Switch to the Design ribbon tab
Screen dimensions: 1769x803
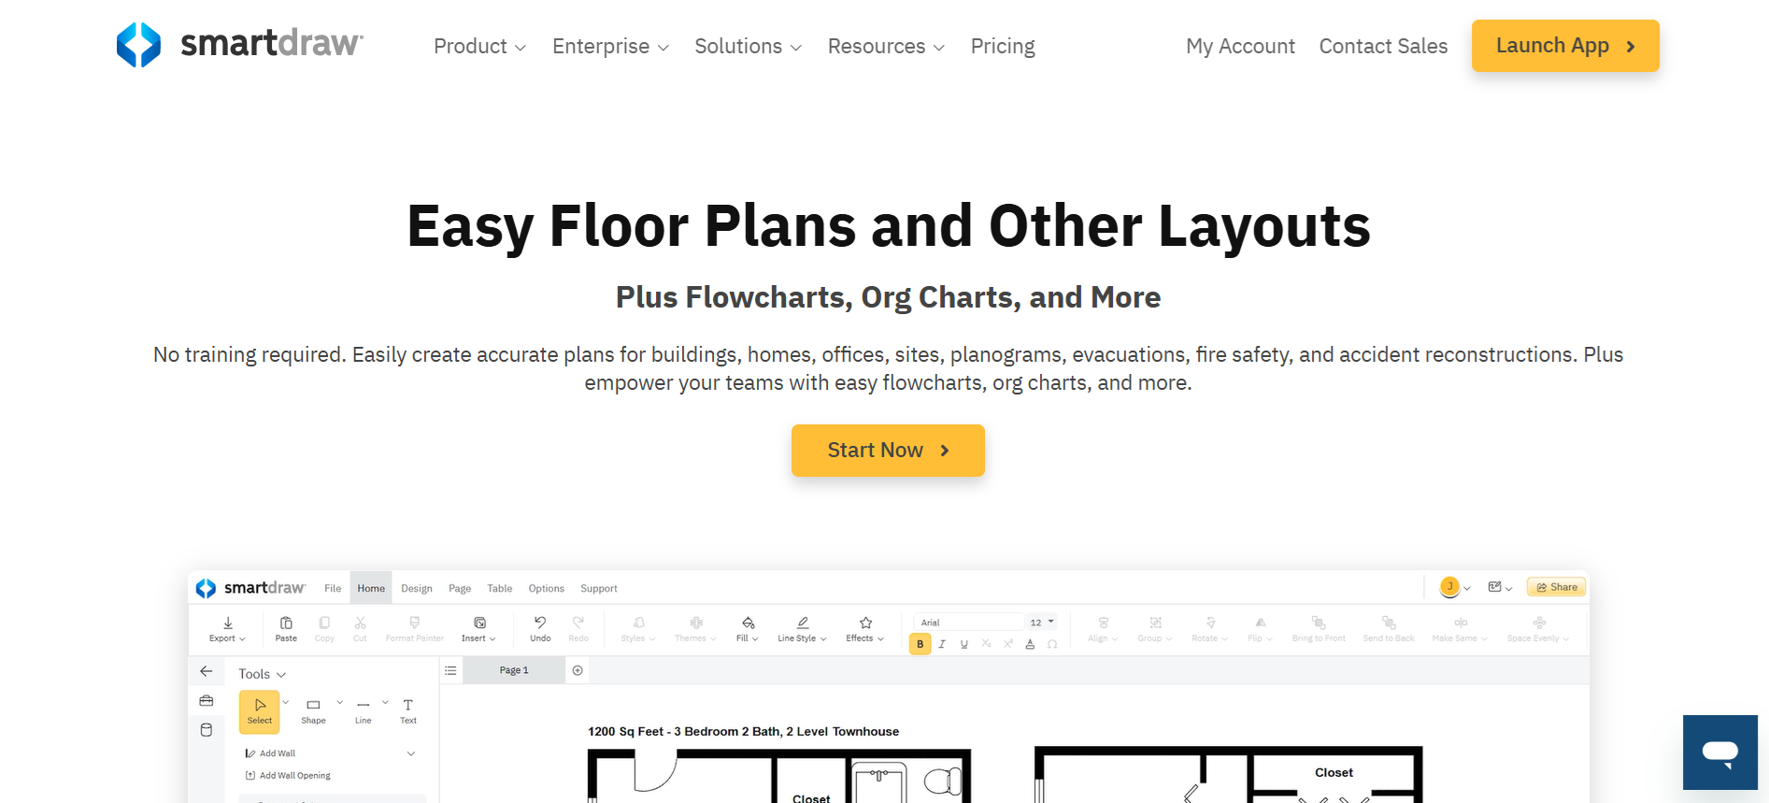(x=417, y=588)
